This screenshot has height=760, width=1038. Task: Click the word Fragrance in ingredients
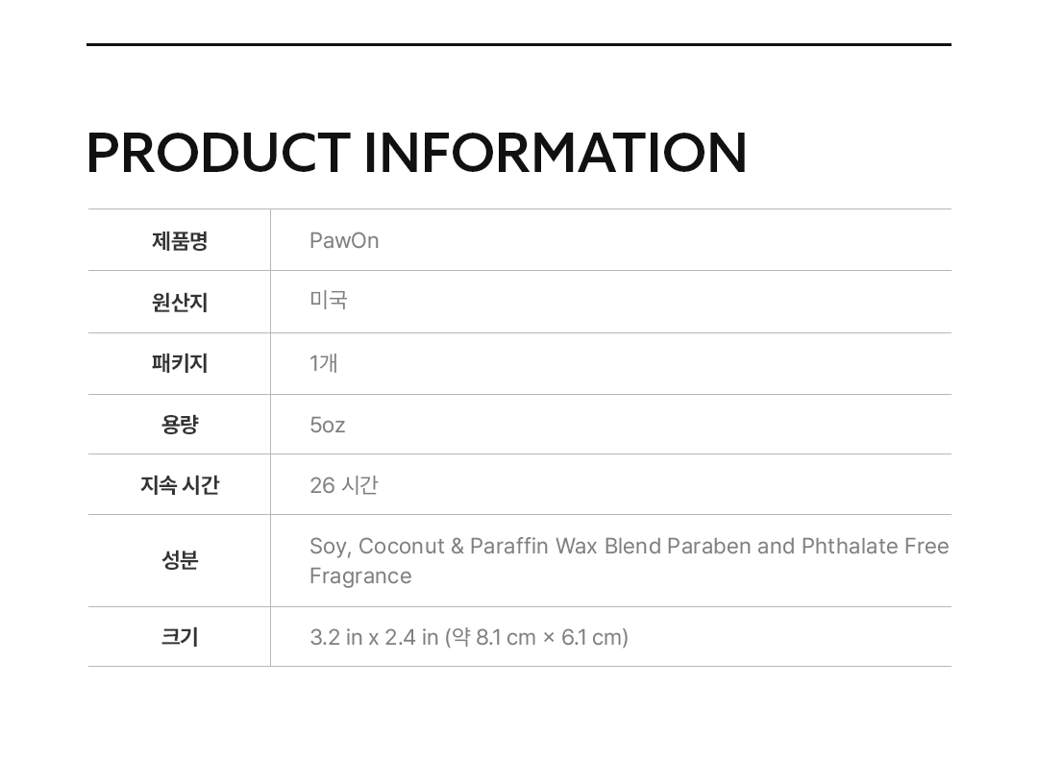[x=360, y=576]
